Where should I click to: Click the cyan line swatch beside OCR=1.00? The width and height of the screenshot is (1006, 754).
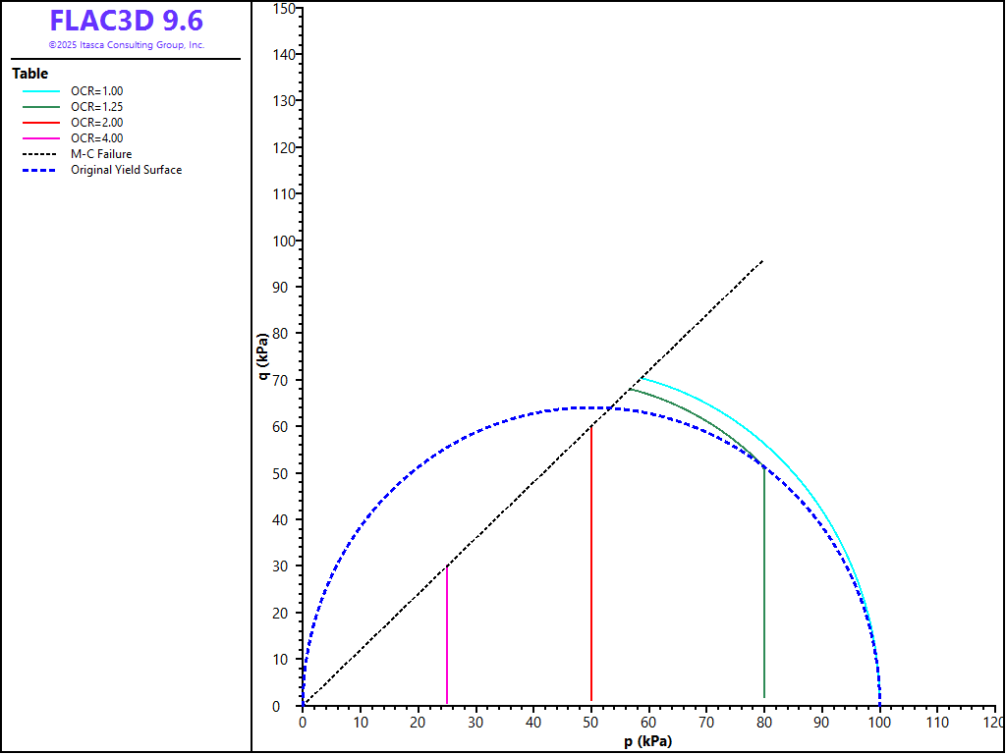tap(41, 90)
